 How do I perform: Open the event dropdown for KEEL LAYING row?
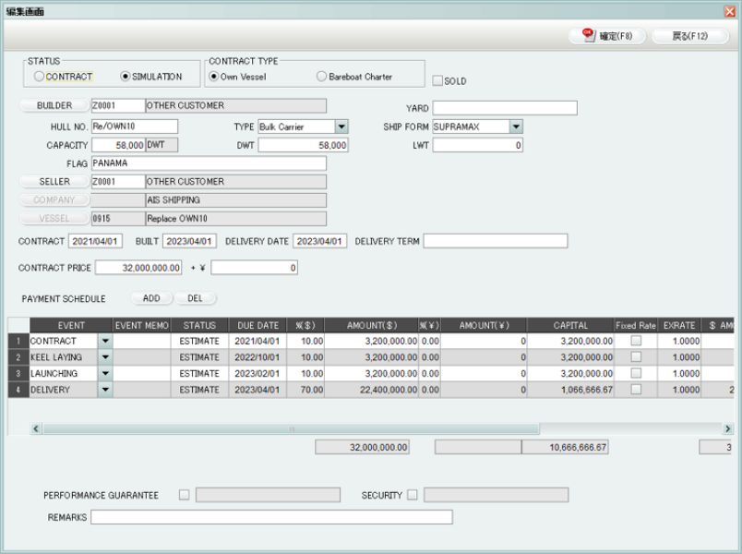[104, 357]
